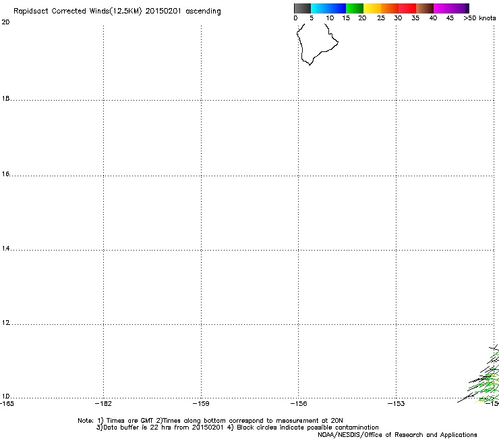Click the latitude label 12

point(5,323)
